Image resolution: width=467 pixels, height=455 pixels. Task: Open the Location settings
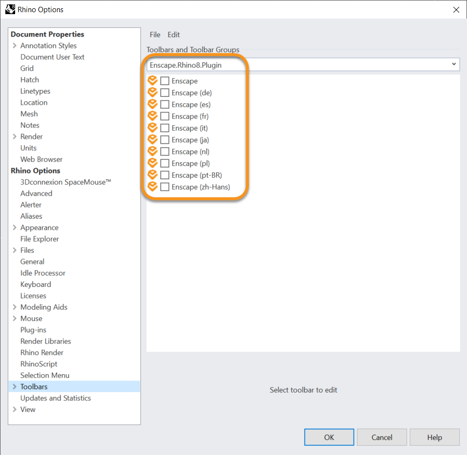(x=34, y=102)
